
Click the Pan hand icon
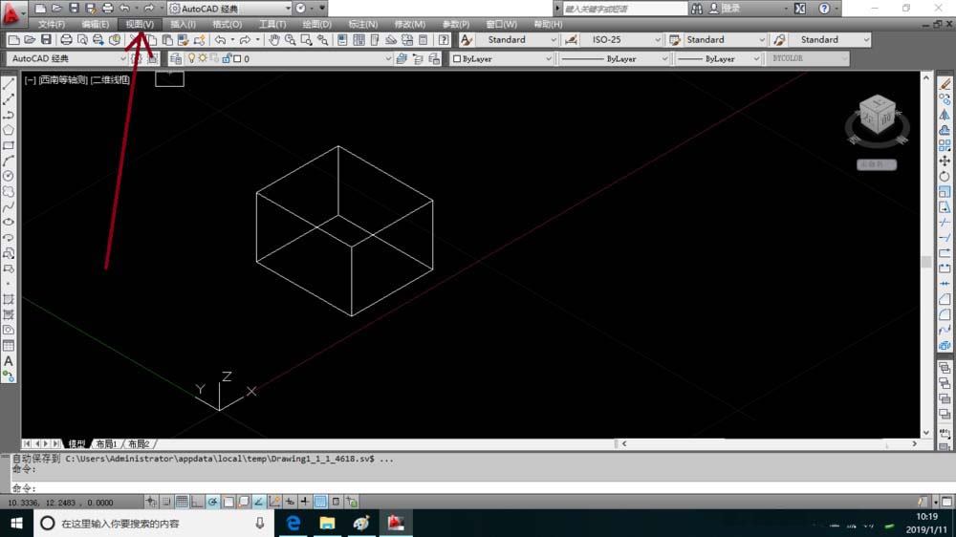click(274, 39)
